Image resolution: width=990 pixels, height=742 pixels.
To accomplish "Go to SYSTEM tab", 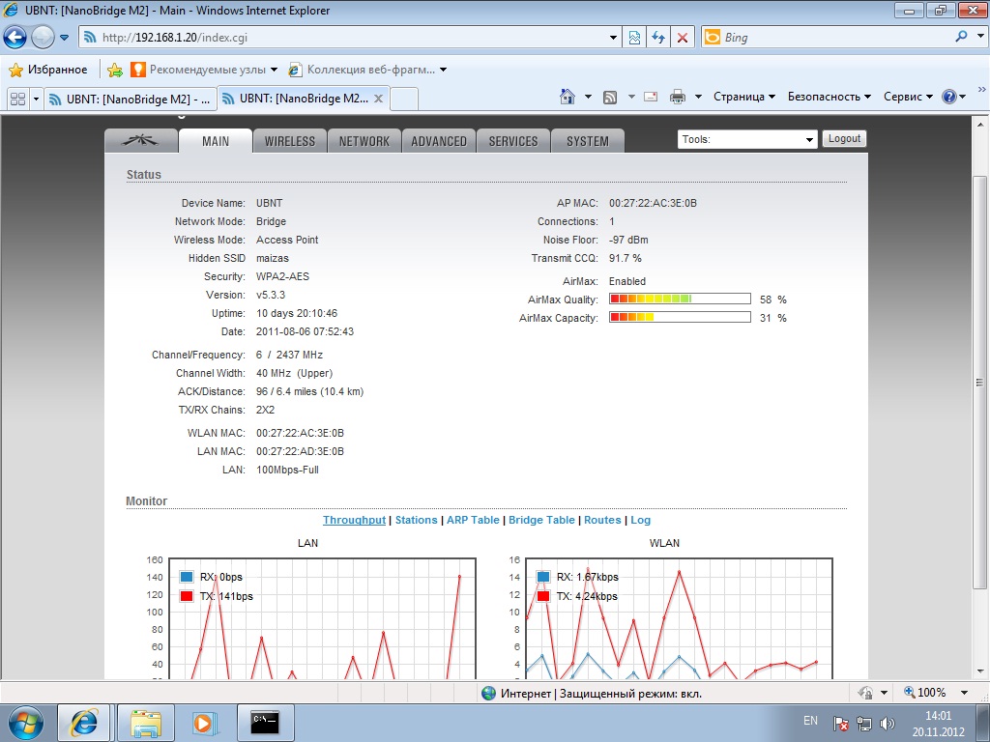I will [x=588, y=141].
